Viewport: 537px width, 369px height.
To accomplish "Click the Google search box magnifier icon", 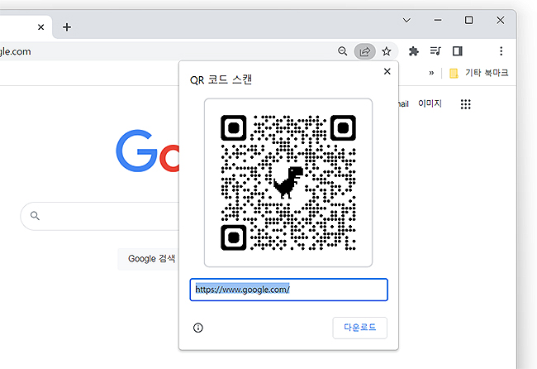I will (35, 216).
